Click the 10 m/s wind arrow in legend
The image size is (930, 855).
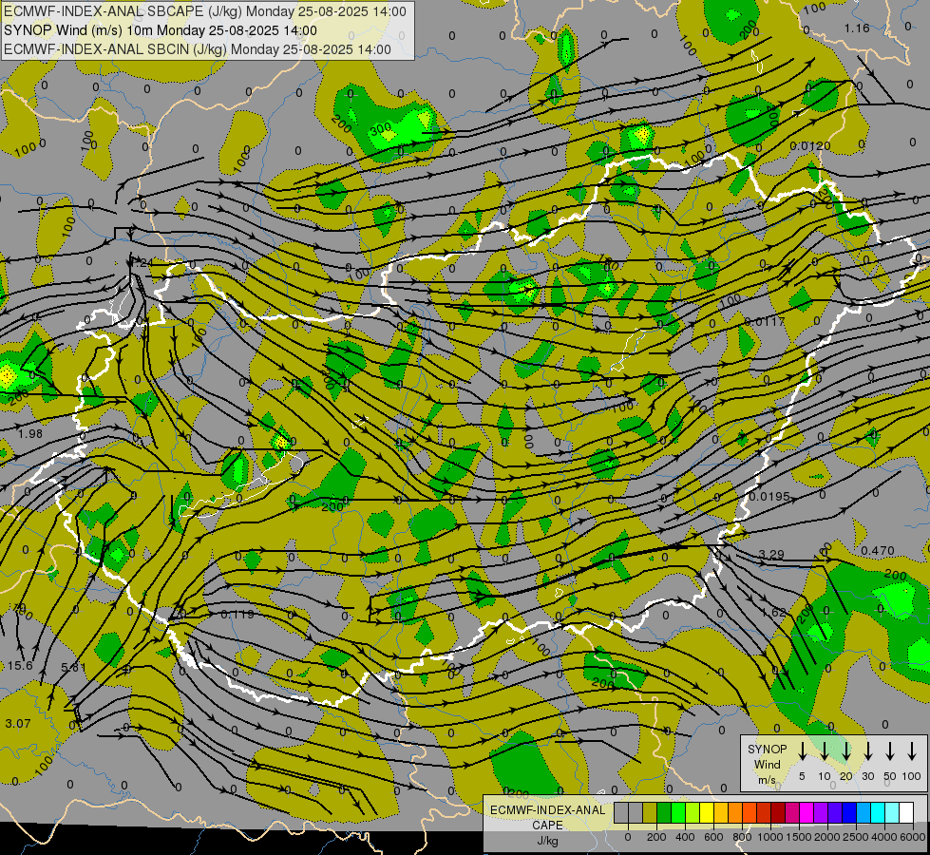pos(824,751)
